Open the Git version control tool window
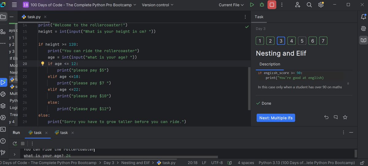Viewport: 368px width, 166px height. coord(3,152)
